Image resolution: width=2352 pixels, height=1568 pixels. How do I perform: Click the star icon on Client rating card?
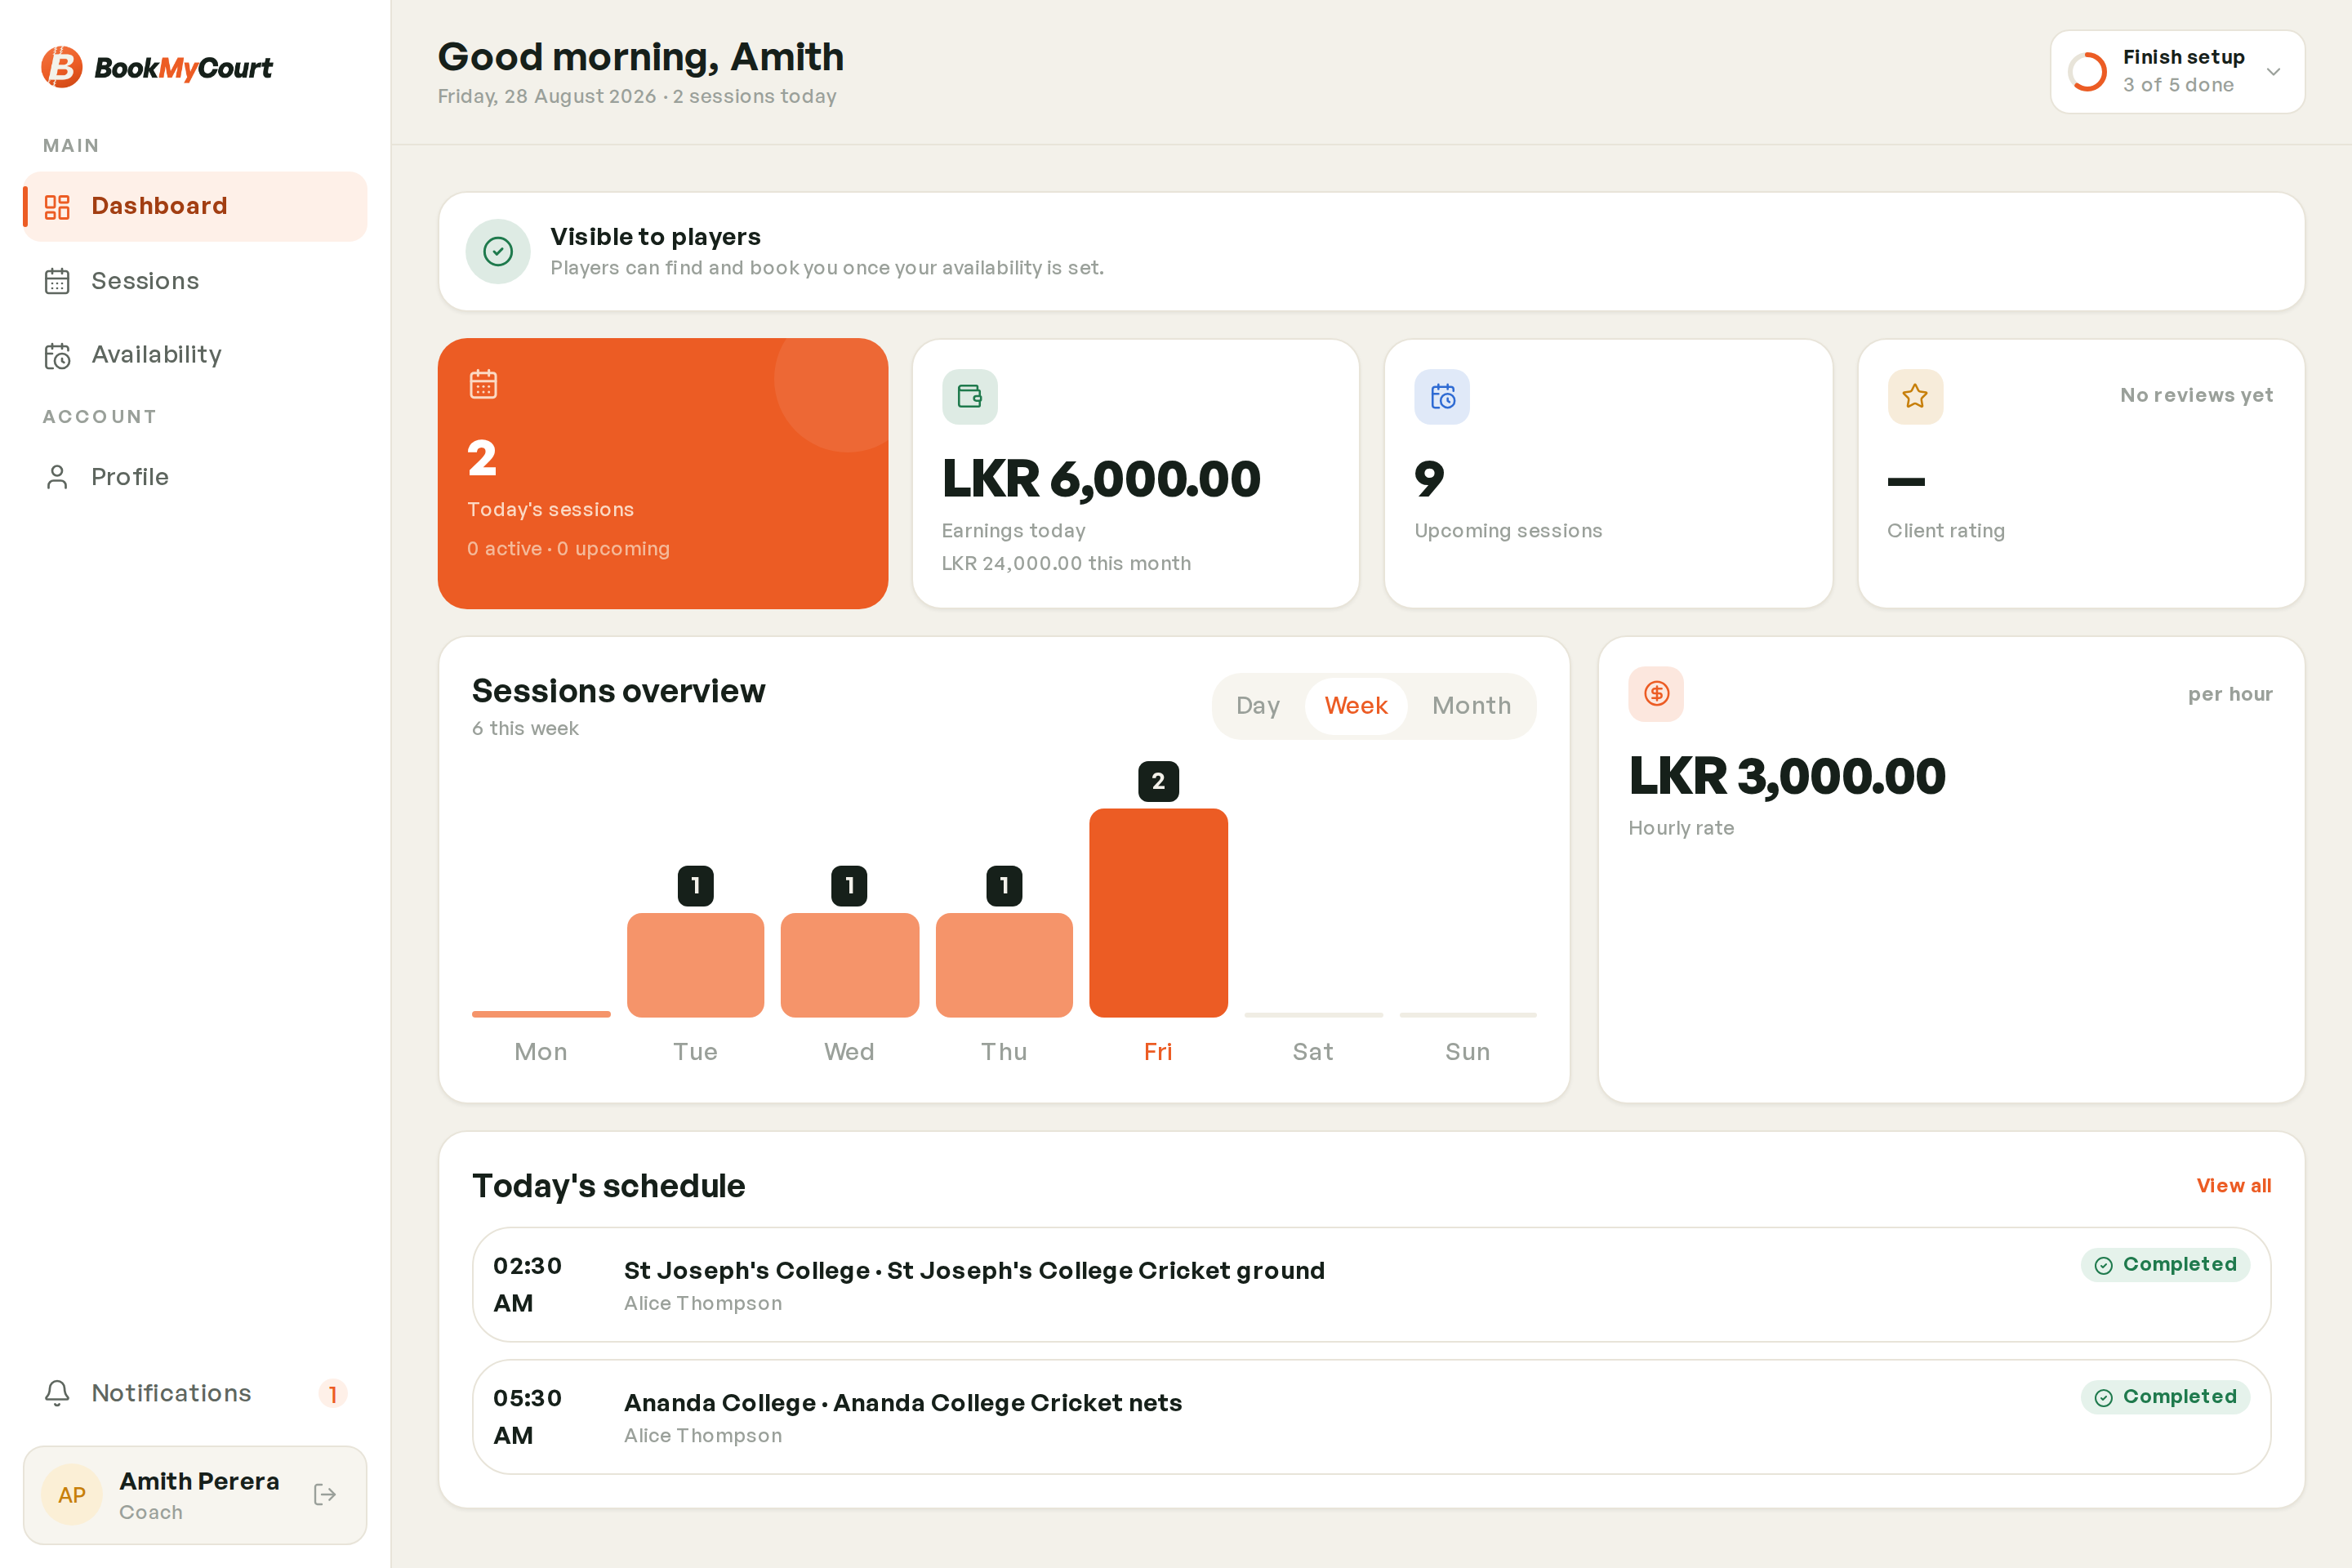click(x=1915, y=397)
